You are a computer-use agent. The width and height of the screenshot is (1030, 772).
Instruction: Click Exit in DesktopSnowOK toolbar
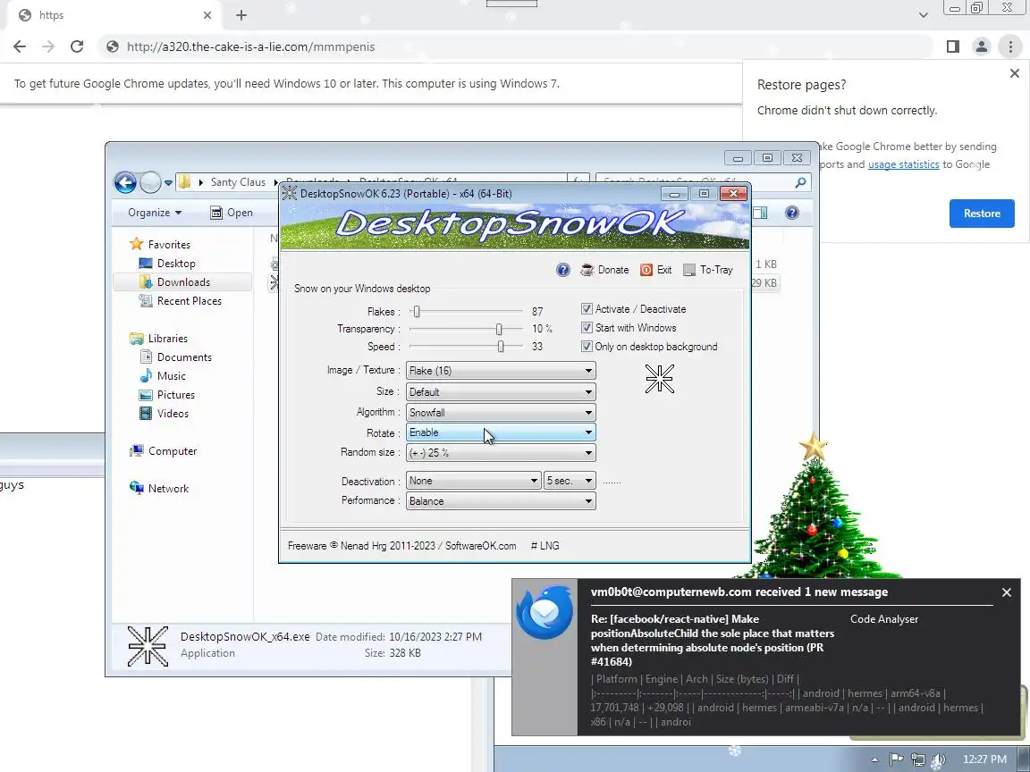(655, 270)
